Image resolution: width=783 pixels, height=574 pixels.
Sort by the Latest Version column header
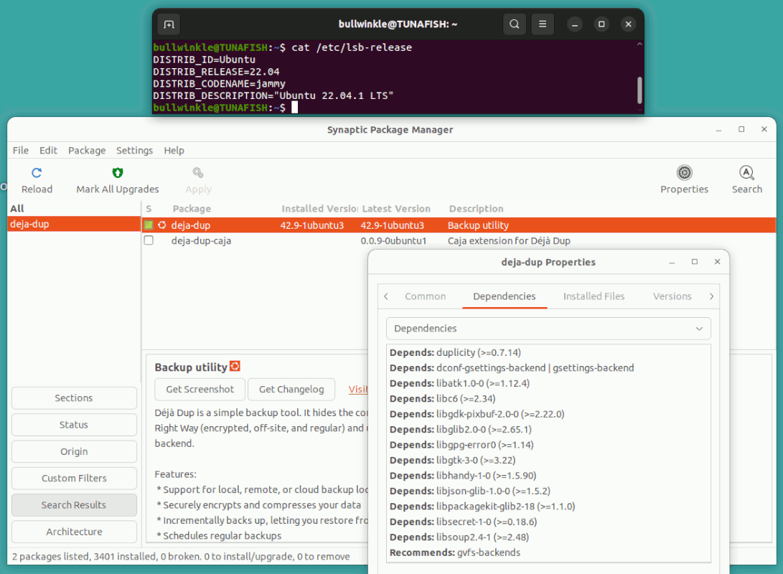coord(396,209)
